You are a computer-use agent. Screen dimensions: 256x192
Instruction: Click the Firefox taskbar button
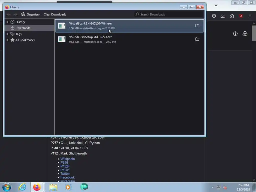(x=37, y=187)
